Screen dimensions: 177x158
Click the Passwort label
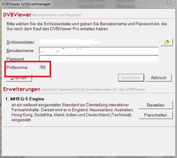click(16, 59)
